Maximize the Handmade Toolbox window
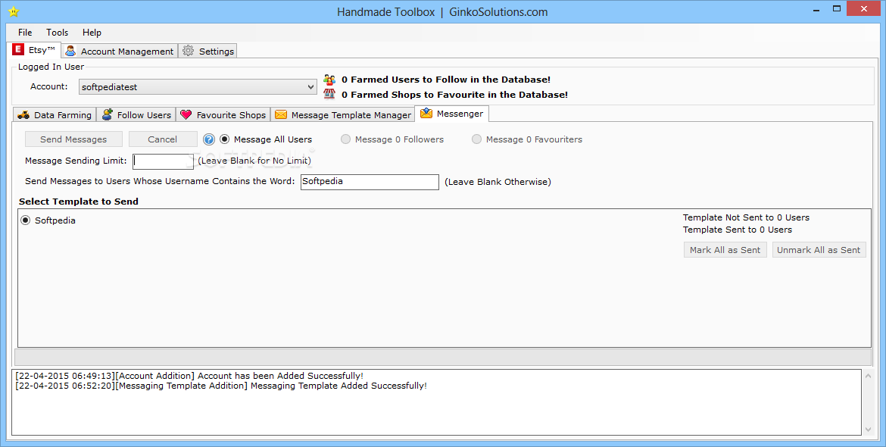The width and height of the screenshot is (886, 447). 837,9
